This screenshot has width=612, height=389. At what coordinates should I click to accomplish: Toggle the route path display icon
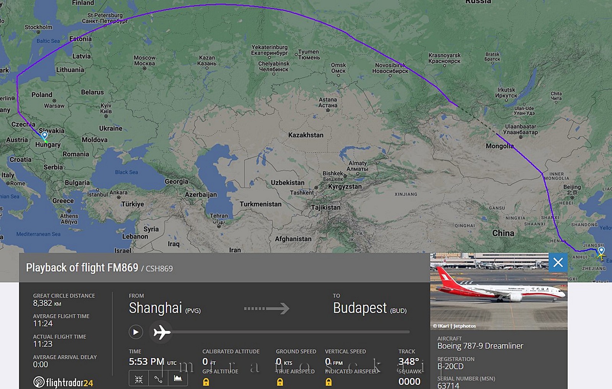coord(158,379)
